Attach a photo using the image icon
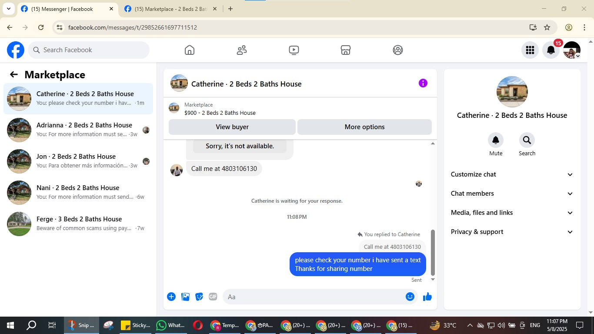Viewport: 594px width, 334px height. 185,297
